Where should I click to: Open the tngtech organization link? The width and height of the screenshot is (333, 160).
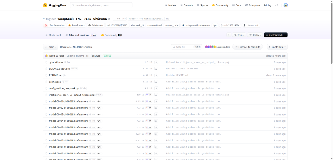tap(51, 19)
